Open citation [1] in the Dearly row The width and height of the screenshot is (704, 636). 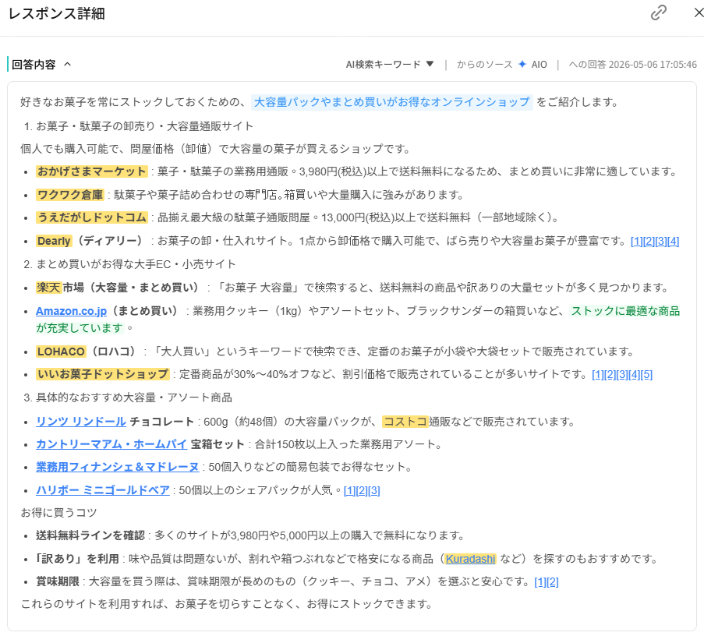637,242
